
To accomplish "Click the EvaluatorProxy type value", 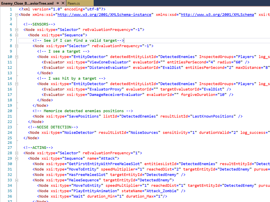I will click(x=105, y=89).
